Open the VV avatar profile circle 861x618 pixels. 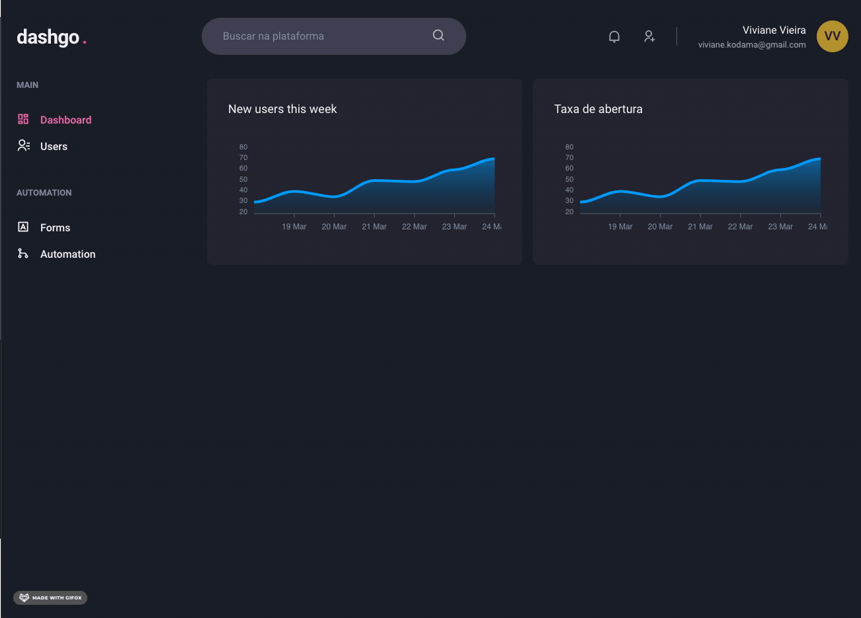click(x=832, y=36)
